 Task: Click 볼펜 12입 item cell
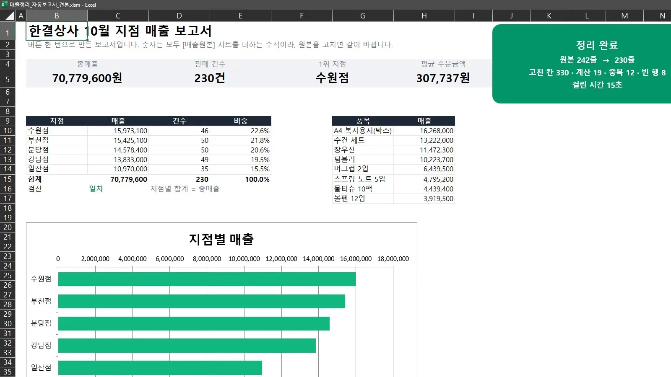pos(363,199)
